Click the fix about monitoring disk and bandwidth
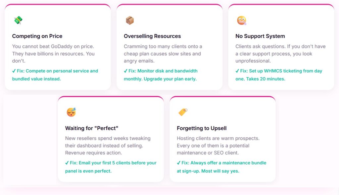Screen dimensions: 339x195 coord(161,75)
